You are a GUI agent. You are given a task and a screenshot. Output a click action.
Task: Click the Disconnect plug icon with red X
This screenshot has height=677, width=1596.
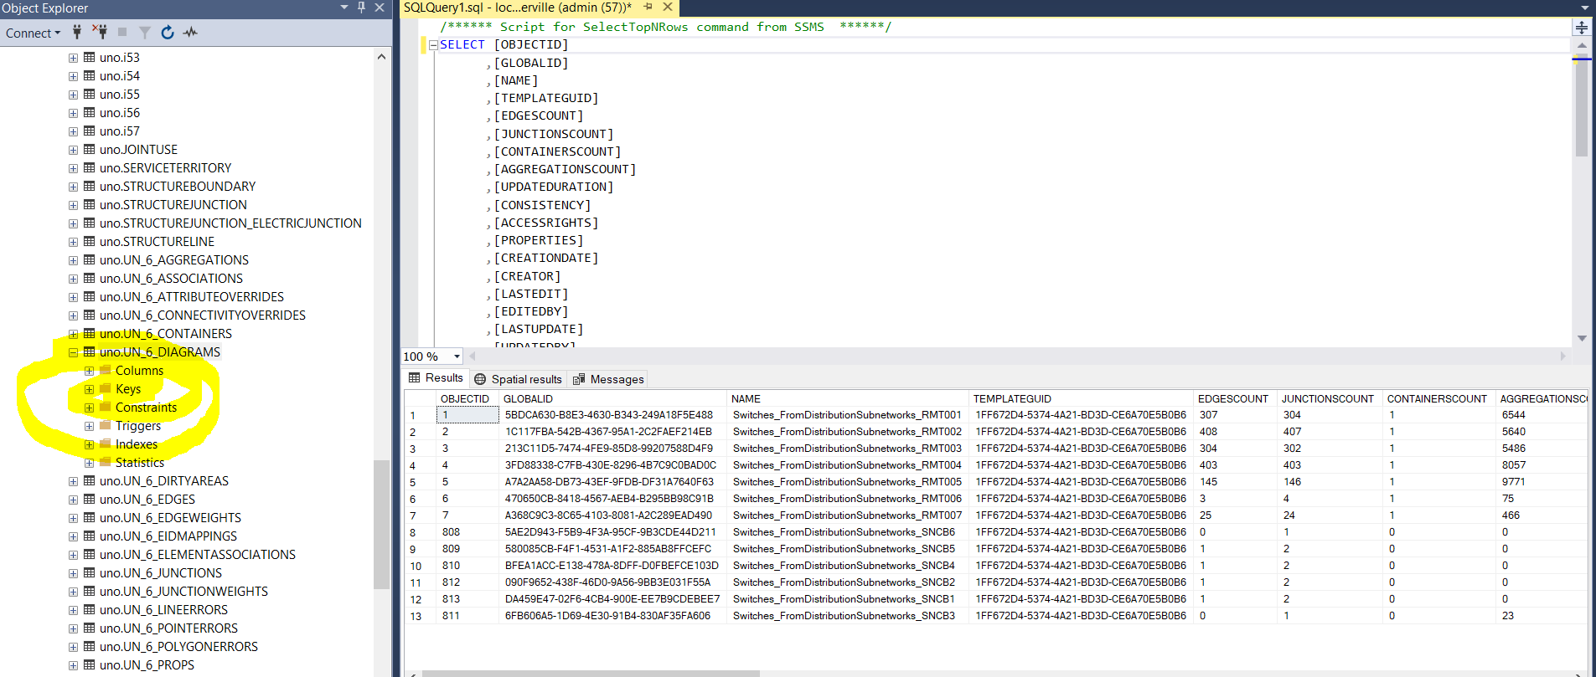tap(100, 33)
